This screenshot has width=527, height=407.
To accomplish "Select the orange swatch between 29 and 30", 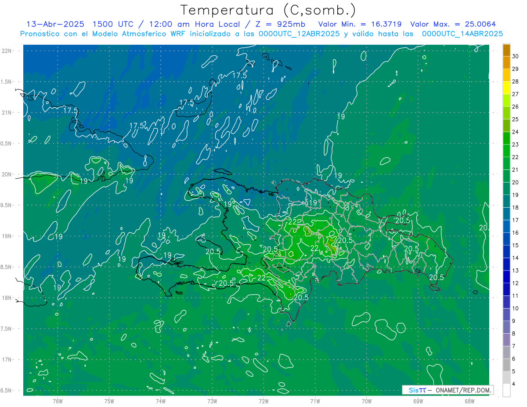I will (x=507, y=63).
